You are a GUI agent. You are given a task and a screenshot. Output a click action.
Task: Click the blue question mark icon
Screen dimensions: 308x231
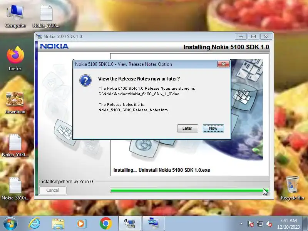(x=85, y=80)
